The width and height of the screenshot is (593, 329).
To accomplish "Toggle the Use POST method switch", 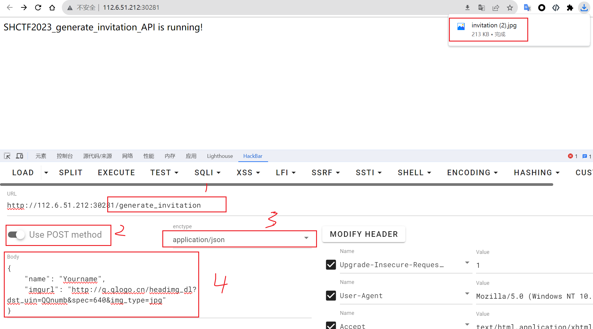I will pos(16,235).
